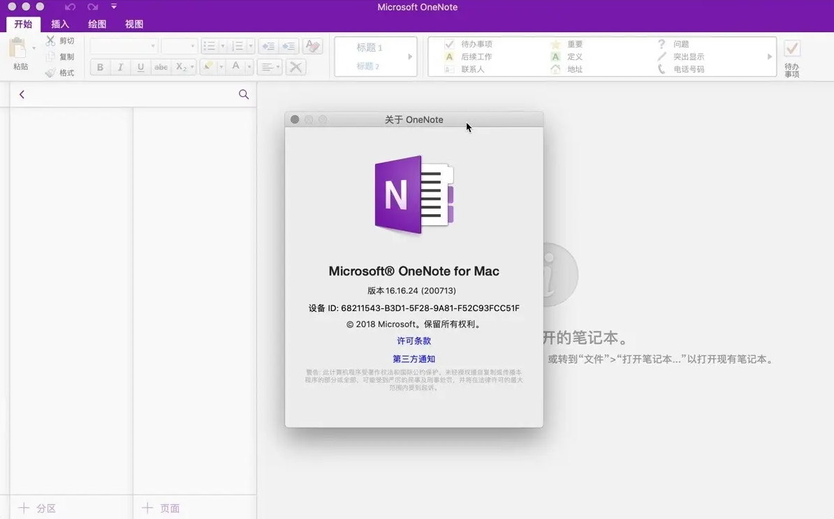Screen dimensions: 834x519
Task: Add a new section with 分区
Action: click(37, 508)
